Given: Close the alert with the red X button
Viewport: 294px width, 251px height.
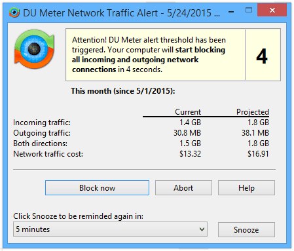Looking at the screenshot, I should pyautogui.click(x=272, y=10).
